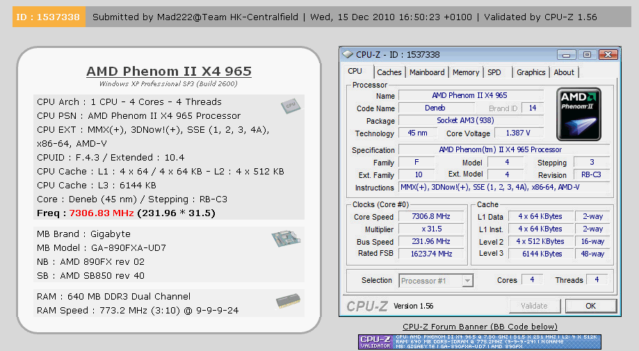Image resolution: width=639 pixels, height=351 pixels.
Task: Click the red frequency 7306.83 MHz text
Action: (102, 213)
